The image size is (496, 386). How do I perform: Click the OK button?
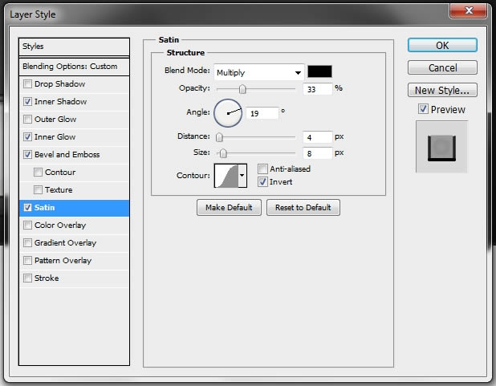tap(442, 45)
